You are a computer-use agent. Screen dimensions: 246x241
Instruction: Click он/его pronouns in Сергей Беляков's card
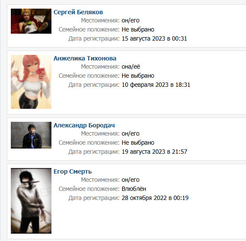click(x=131, y=20)
